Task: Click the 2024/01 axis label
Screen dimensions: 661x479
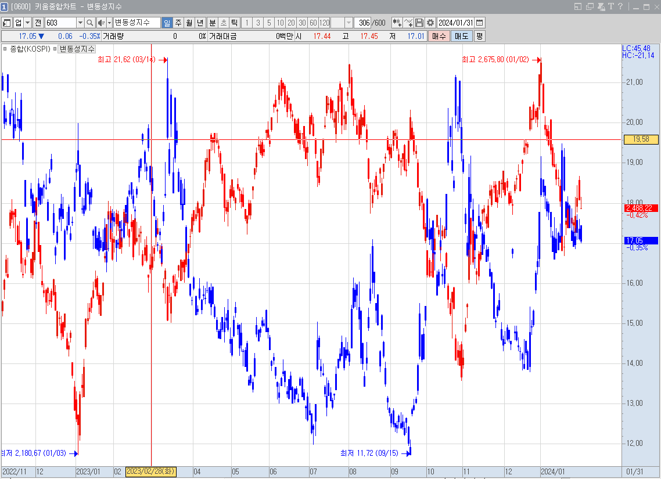Action: coord(552,472)
